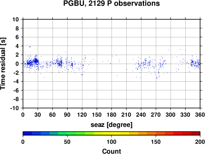Click the 'seaz [degree]' x-axis label

[112, 125]
